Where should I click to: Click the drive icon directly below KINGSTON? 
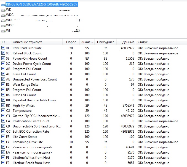tap(3, 10)
